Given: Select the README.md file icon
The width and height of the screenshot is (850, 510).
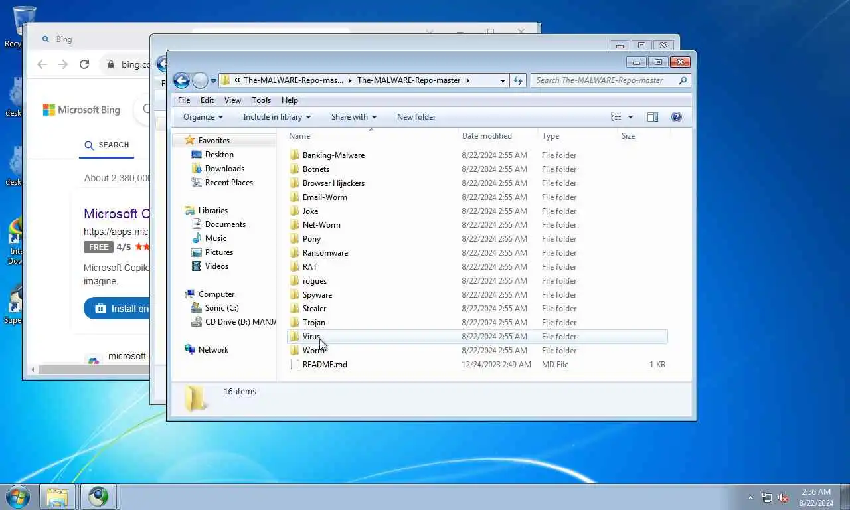Looking at the screenshot, I should [x=296, y=365].
